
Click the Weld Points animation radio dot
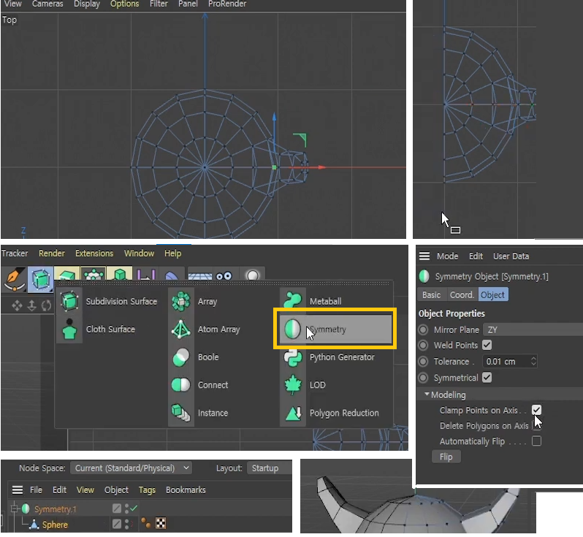[x=423, y=345]
